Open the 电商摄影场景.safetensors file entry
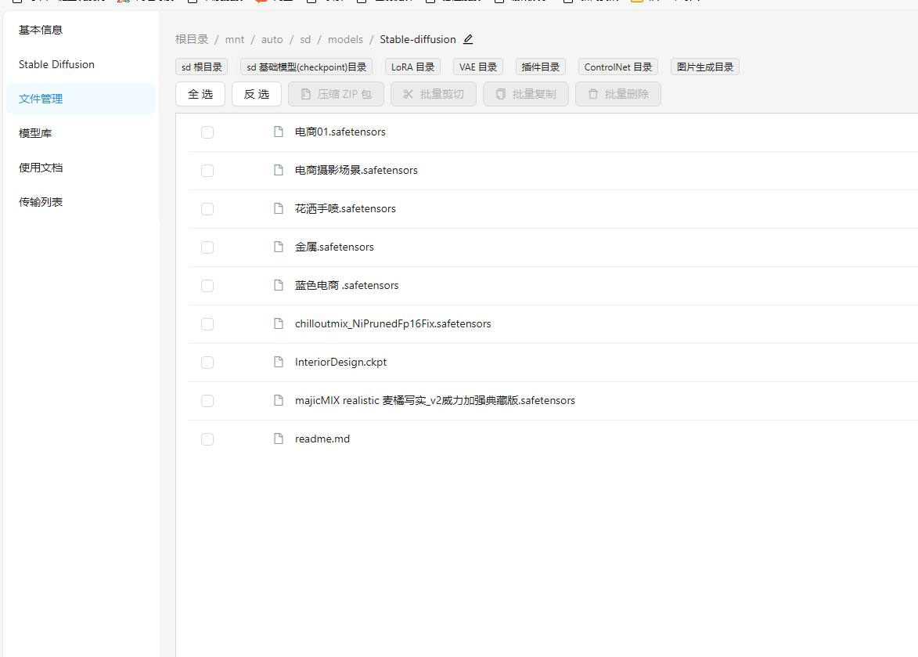The image size is (918, 657). tap(356, 170)
